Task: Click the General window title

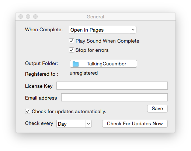Action: (x=95, y=17)
